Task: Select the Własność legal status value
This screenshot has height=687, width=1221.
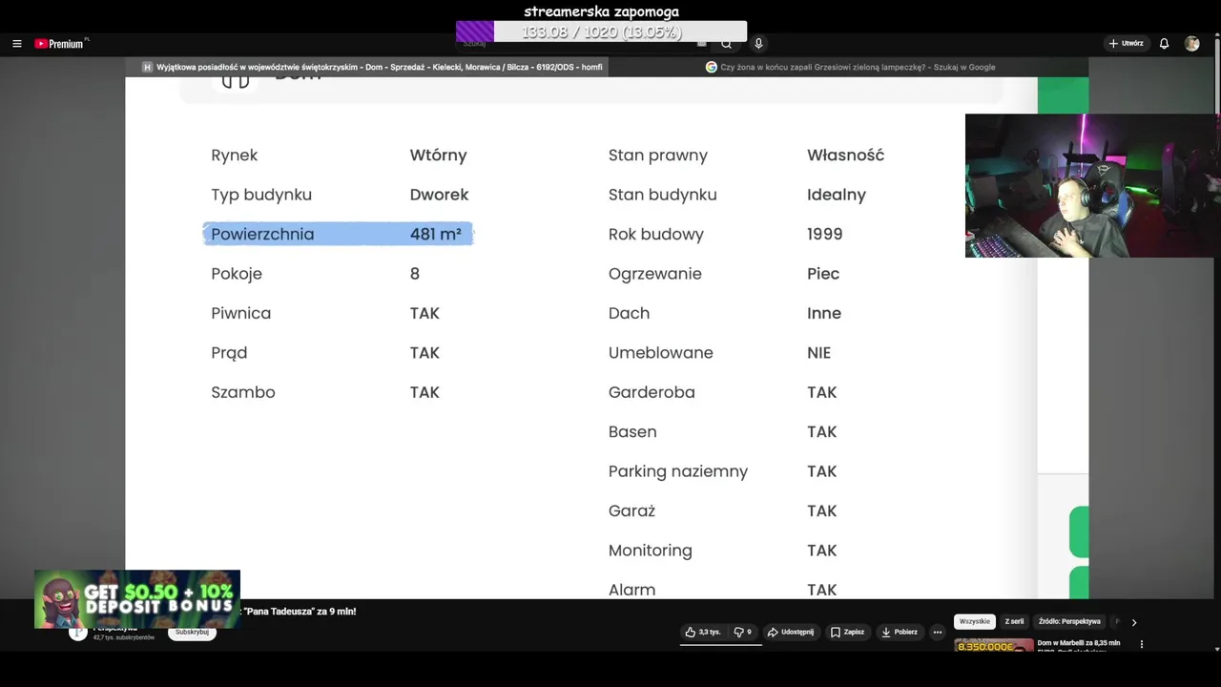Action: tap(845, 156)
